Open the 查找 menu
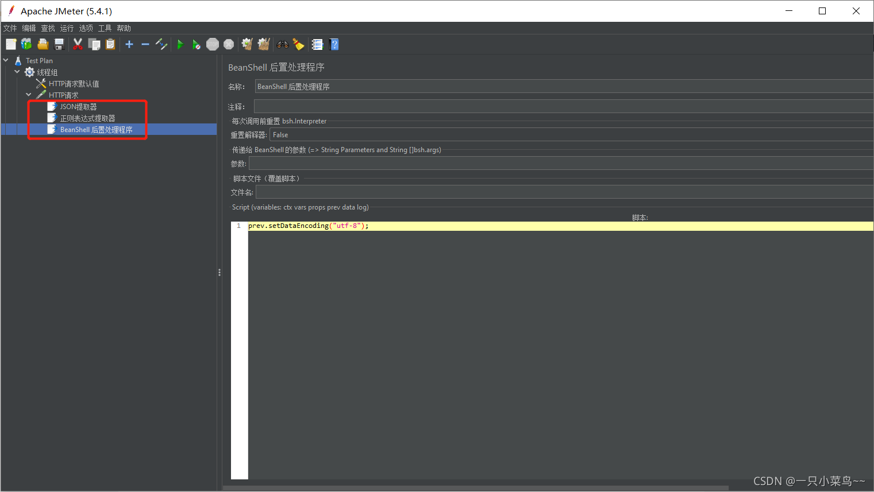The height and width of the screenshot is (492, 874). 48,28
